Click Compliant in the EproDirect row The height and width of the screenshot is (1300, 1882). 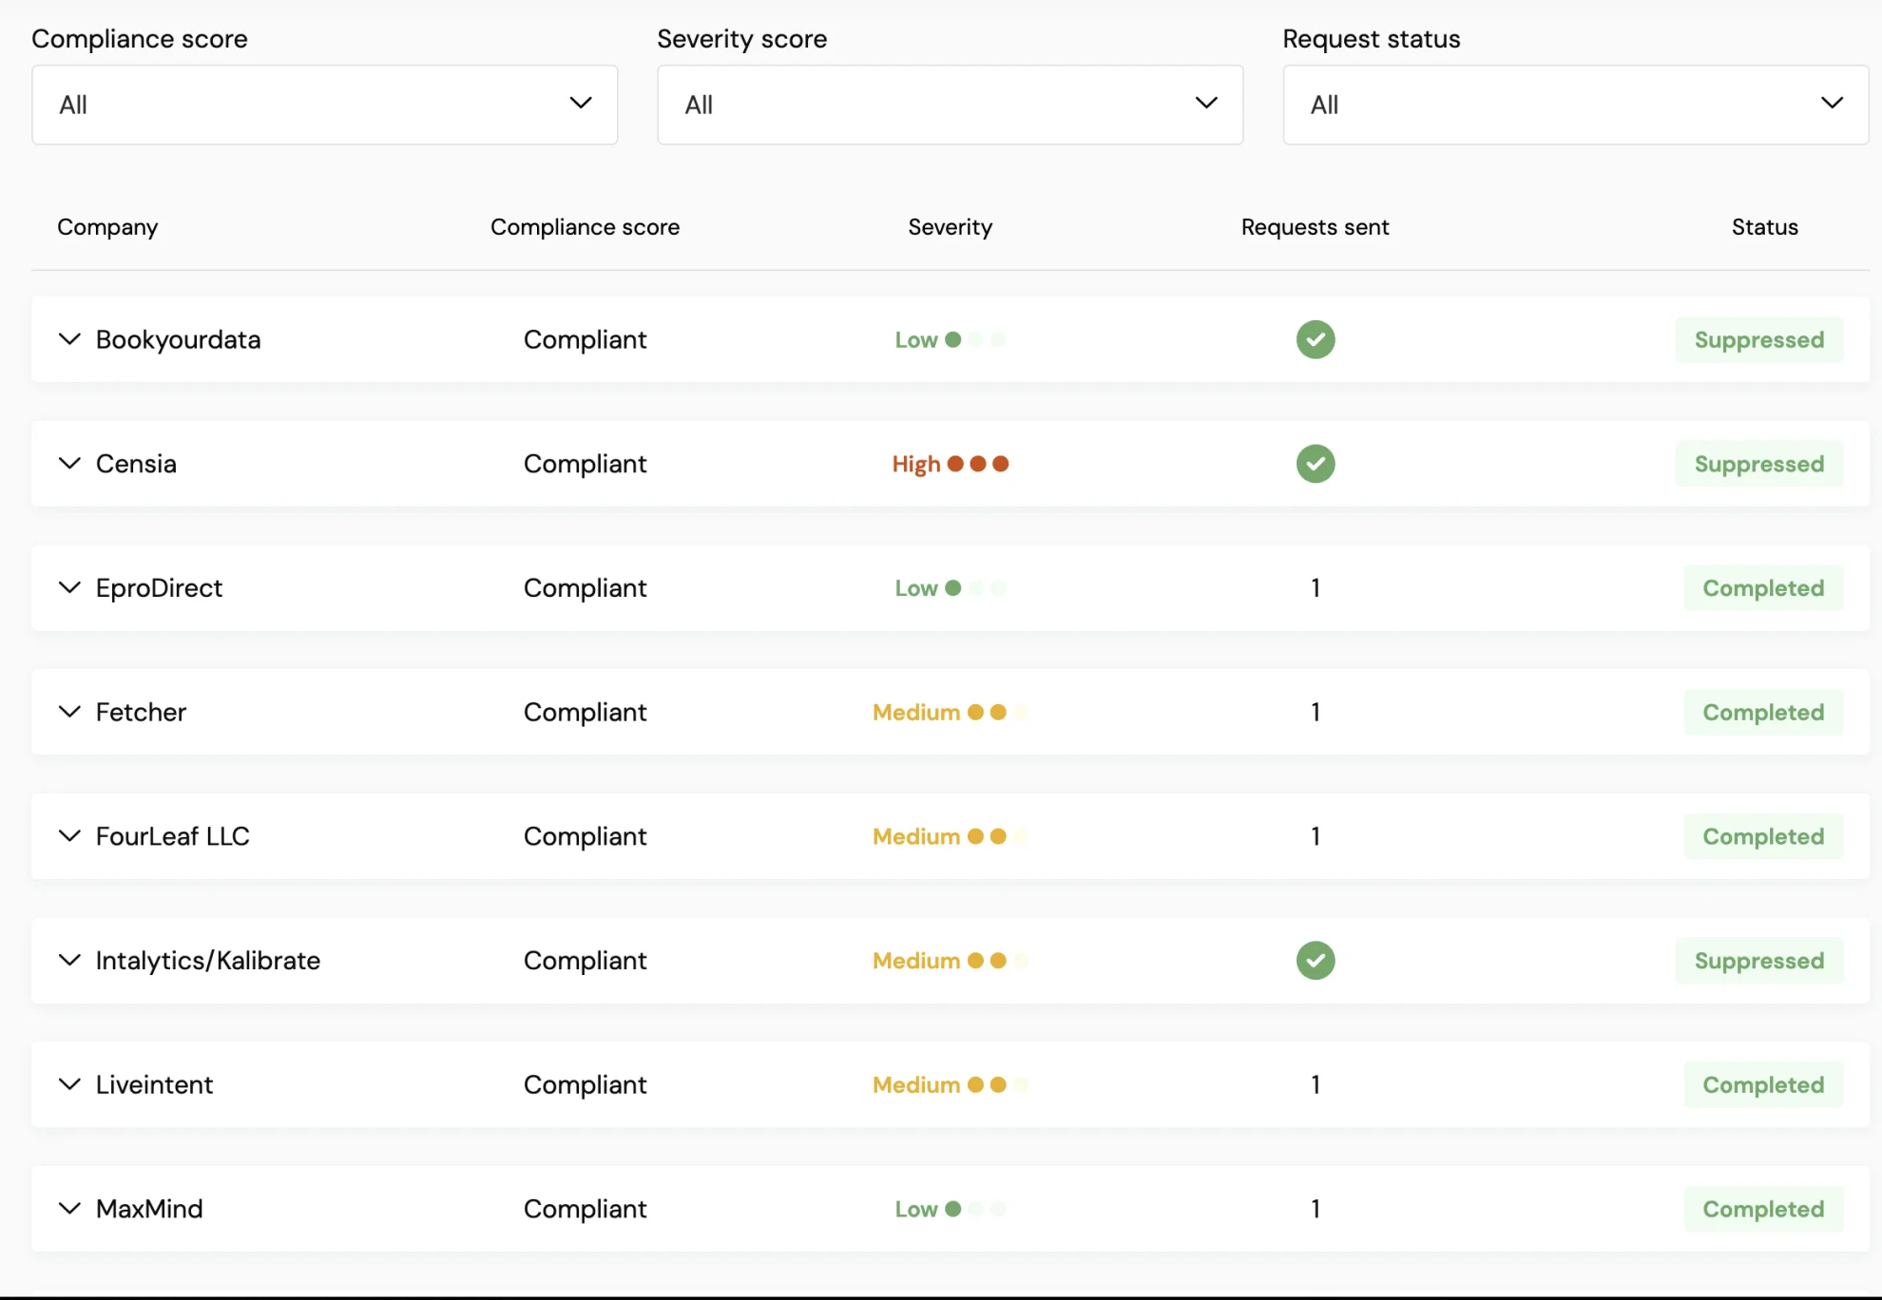pos(585,588)
